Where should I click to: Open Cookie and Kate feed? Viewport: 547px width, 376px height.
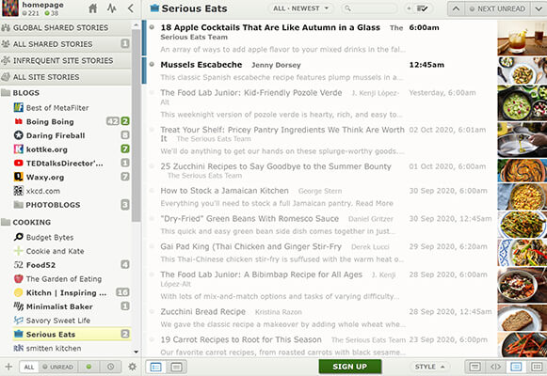point(72,251)
